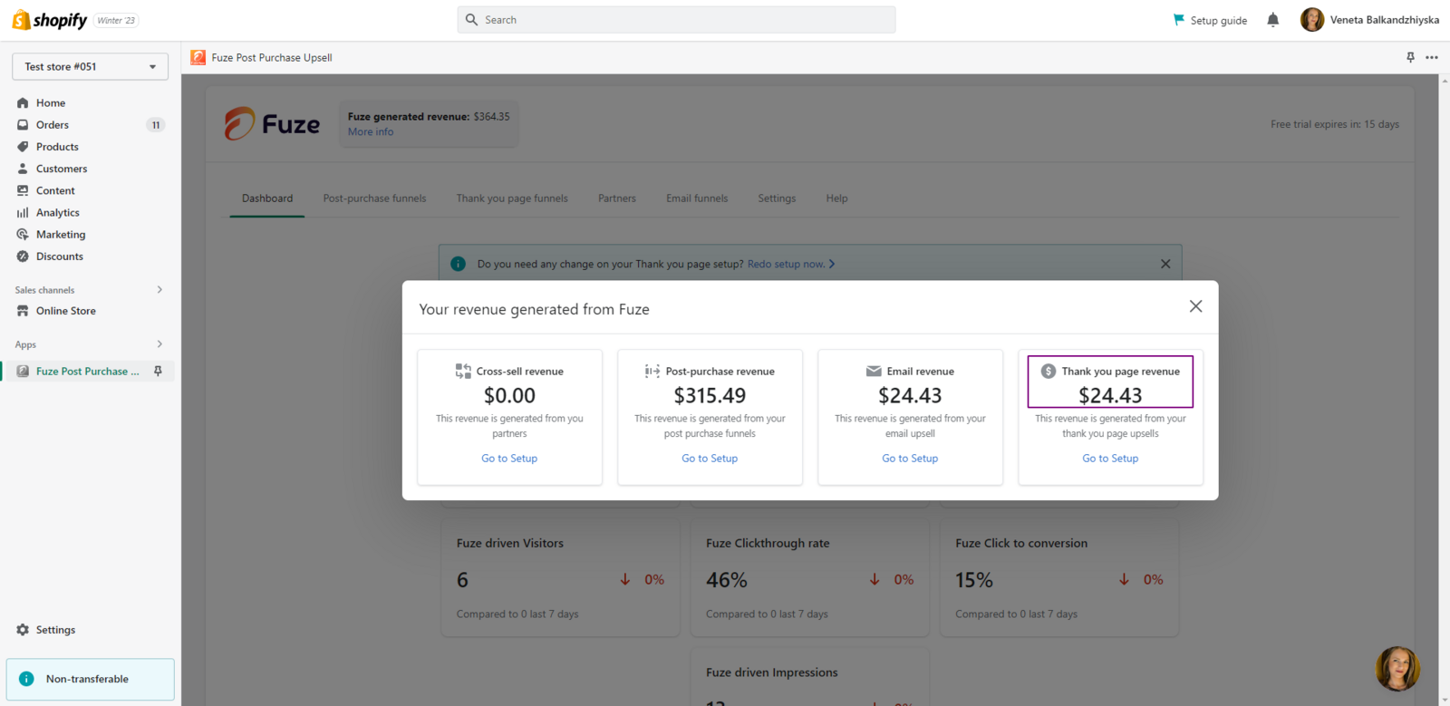Click the Search input field
Viewport: 1450px width, 706px height.
pos(676,20)
